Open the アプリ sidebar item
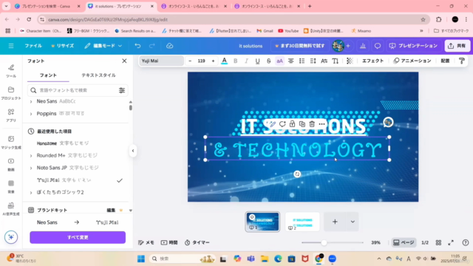This screenshot has height=266, width=473. (x=11, y=115)
